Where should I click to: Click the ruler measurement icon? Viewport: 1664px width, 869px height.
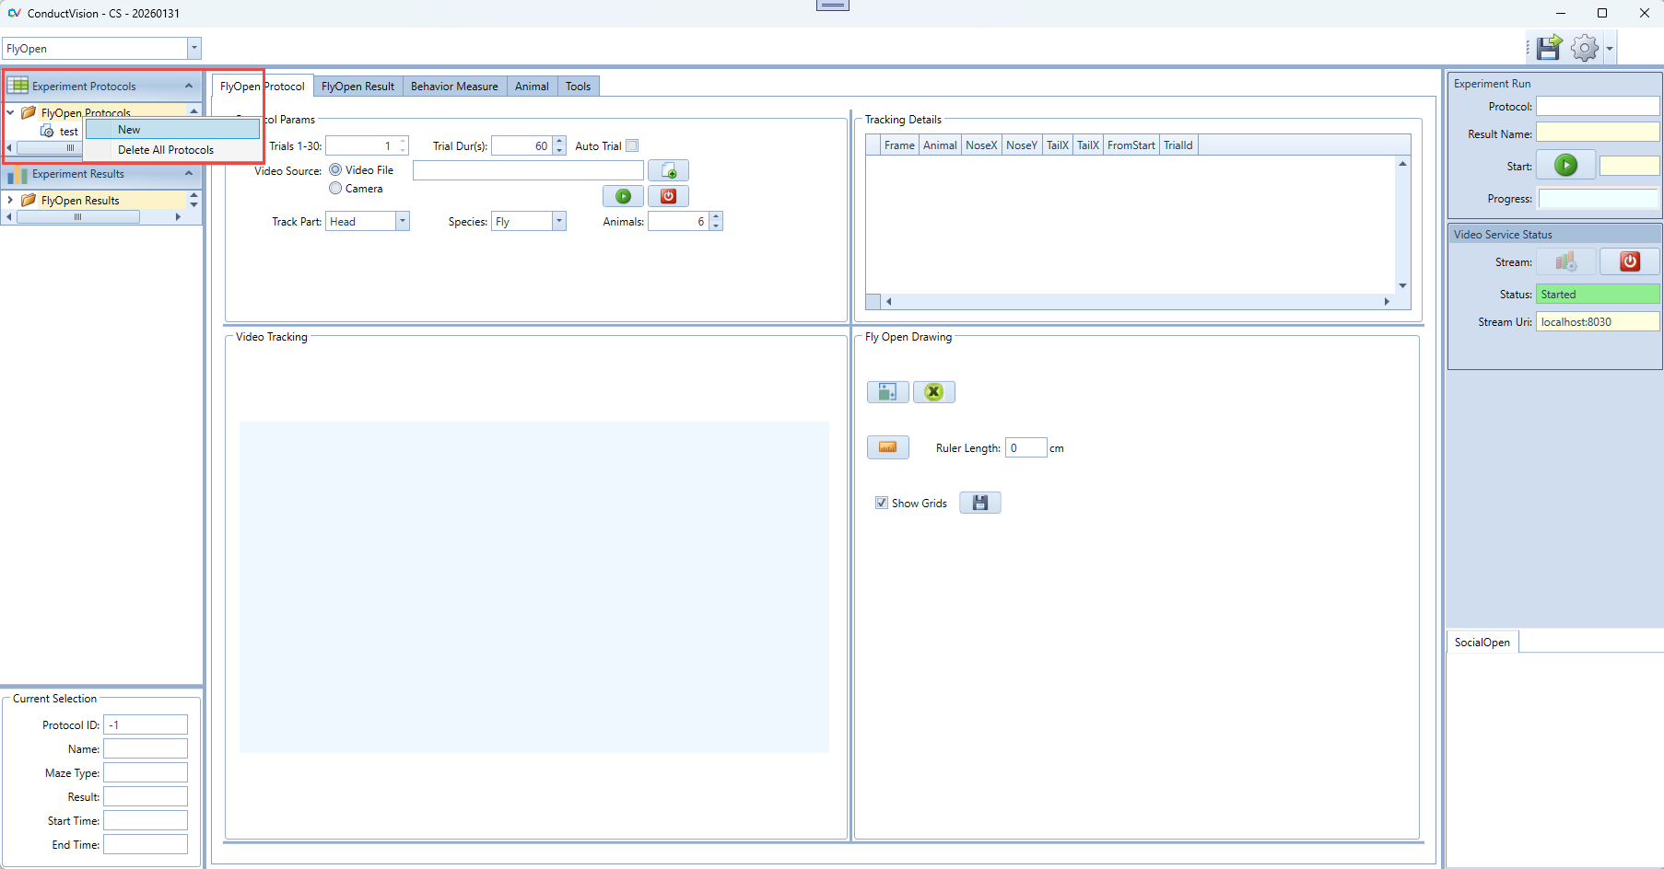887,447
